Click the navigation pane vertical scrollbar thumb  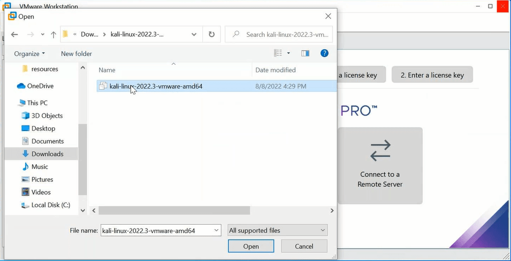tap(82, 160)
